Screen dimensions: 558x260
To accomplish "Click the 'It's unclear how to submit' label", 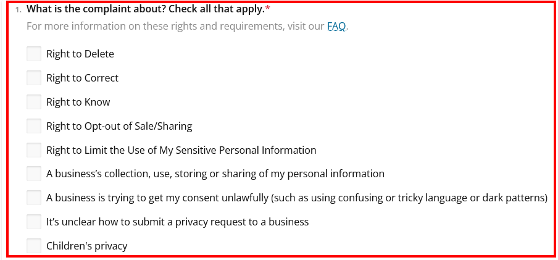I will click(177, 222).
